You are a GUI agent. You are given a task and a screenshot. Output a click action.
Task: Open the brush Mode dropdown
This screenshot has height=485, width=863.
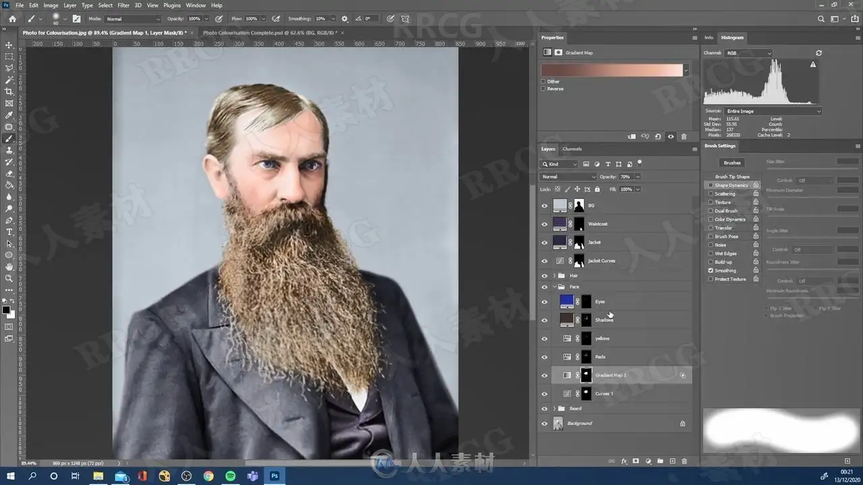(133, 19)
